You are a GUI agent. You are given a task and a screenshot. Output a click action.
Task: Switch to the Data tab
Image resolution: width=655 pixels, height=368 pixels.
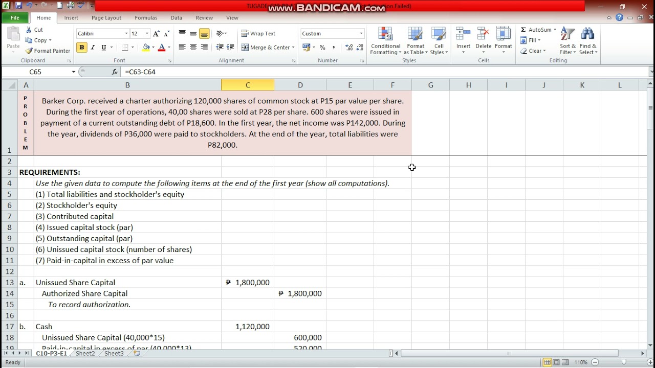(x=177, y=17)
